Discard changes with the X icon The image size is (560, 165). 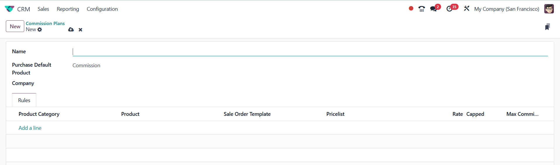coord(80,30)
